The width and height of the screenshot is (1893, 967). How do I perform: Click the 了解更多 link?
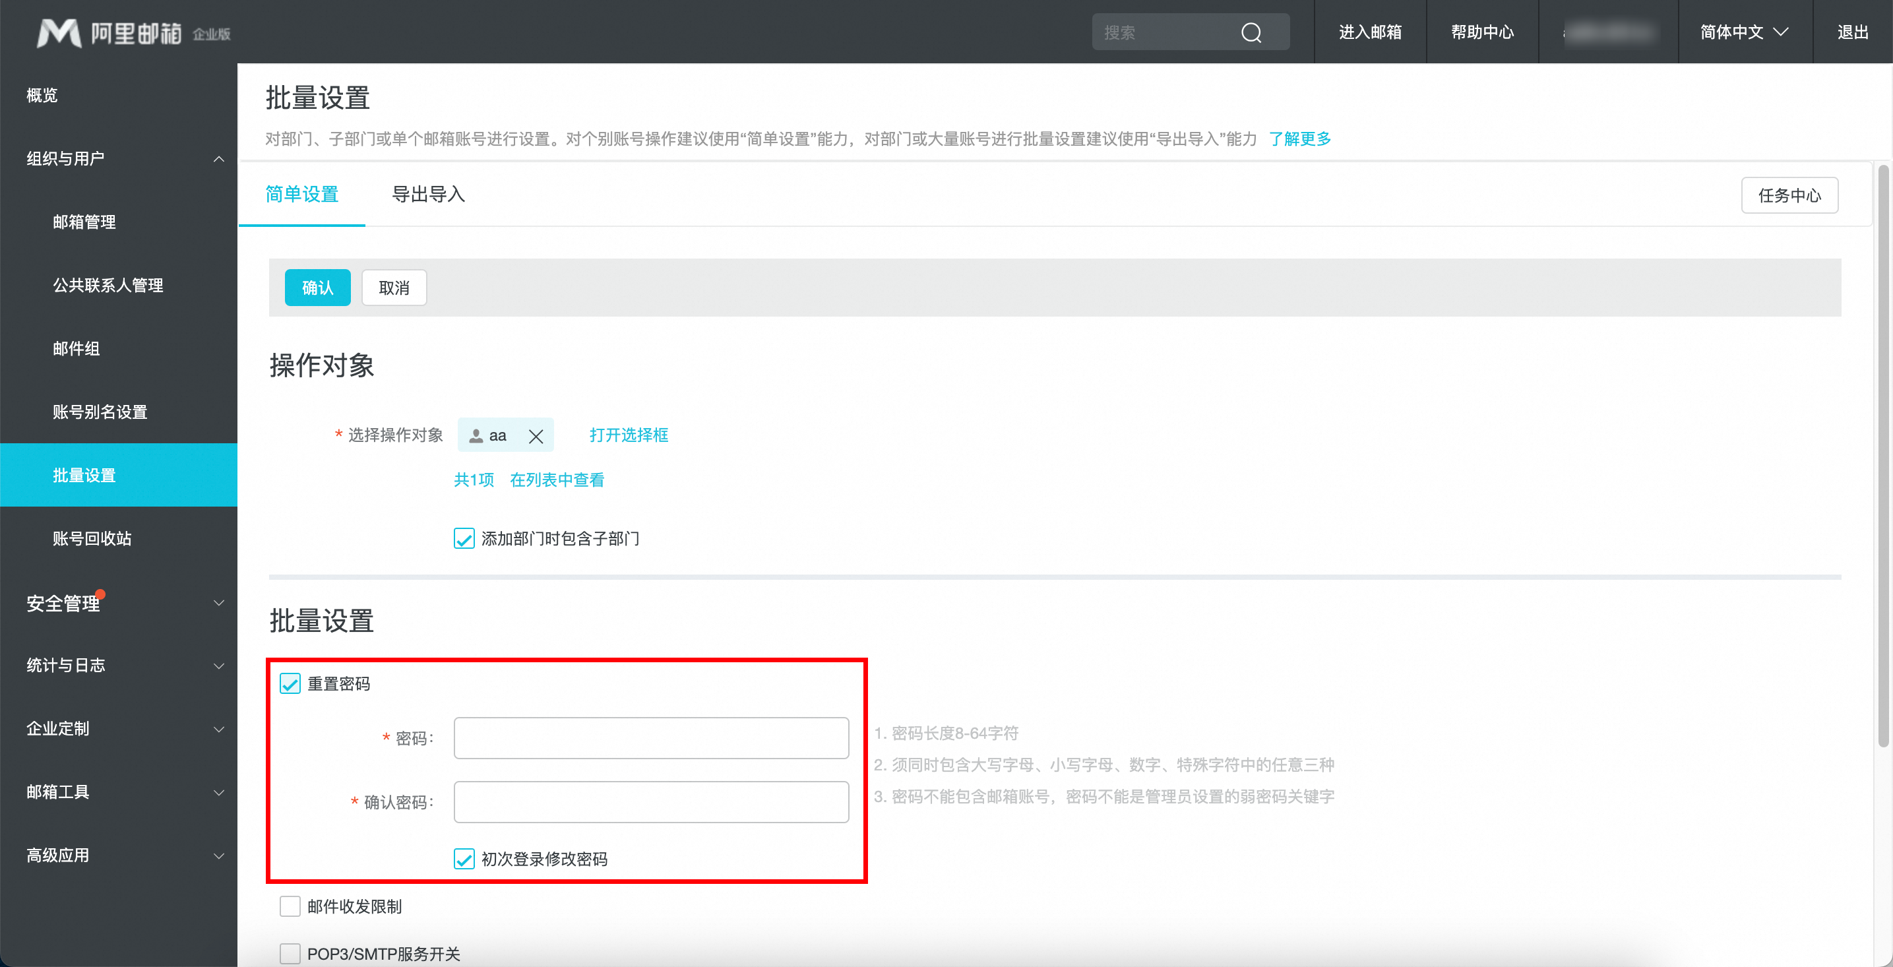(x=1299, y=139)
